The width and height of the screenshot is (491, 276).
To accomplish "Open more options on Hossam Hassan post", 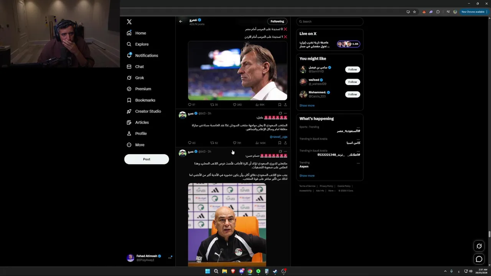I will click(285, 151).
